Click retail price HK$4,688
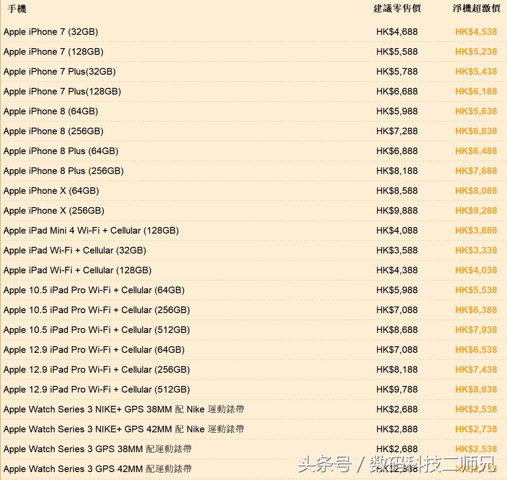 [397, 32]
